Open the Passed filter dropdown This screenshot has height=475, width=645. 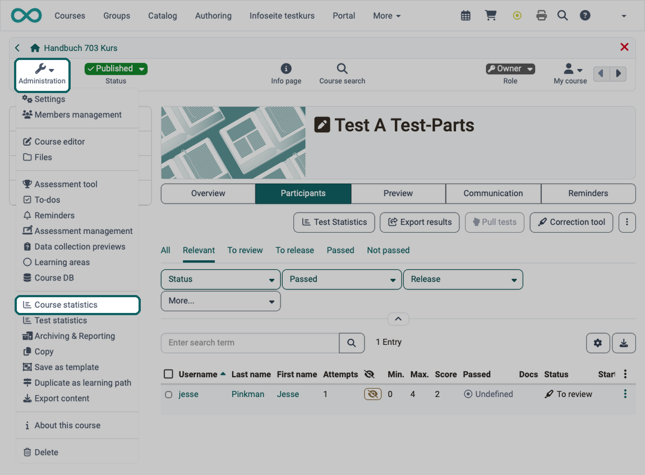342,279
